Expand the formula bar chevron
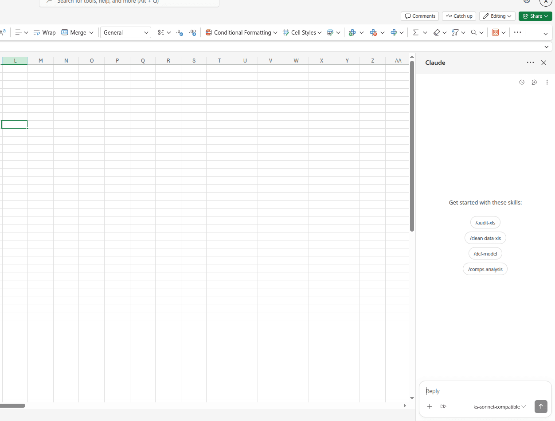 click(546, 47)
